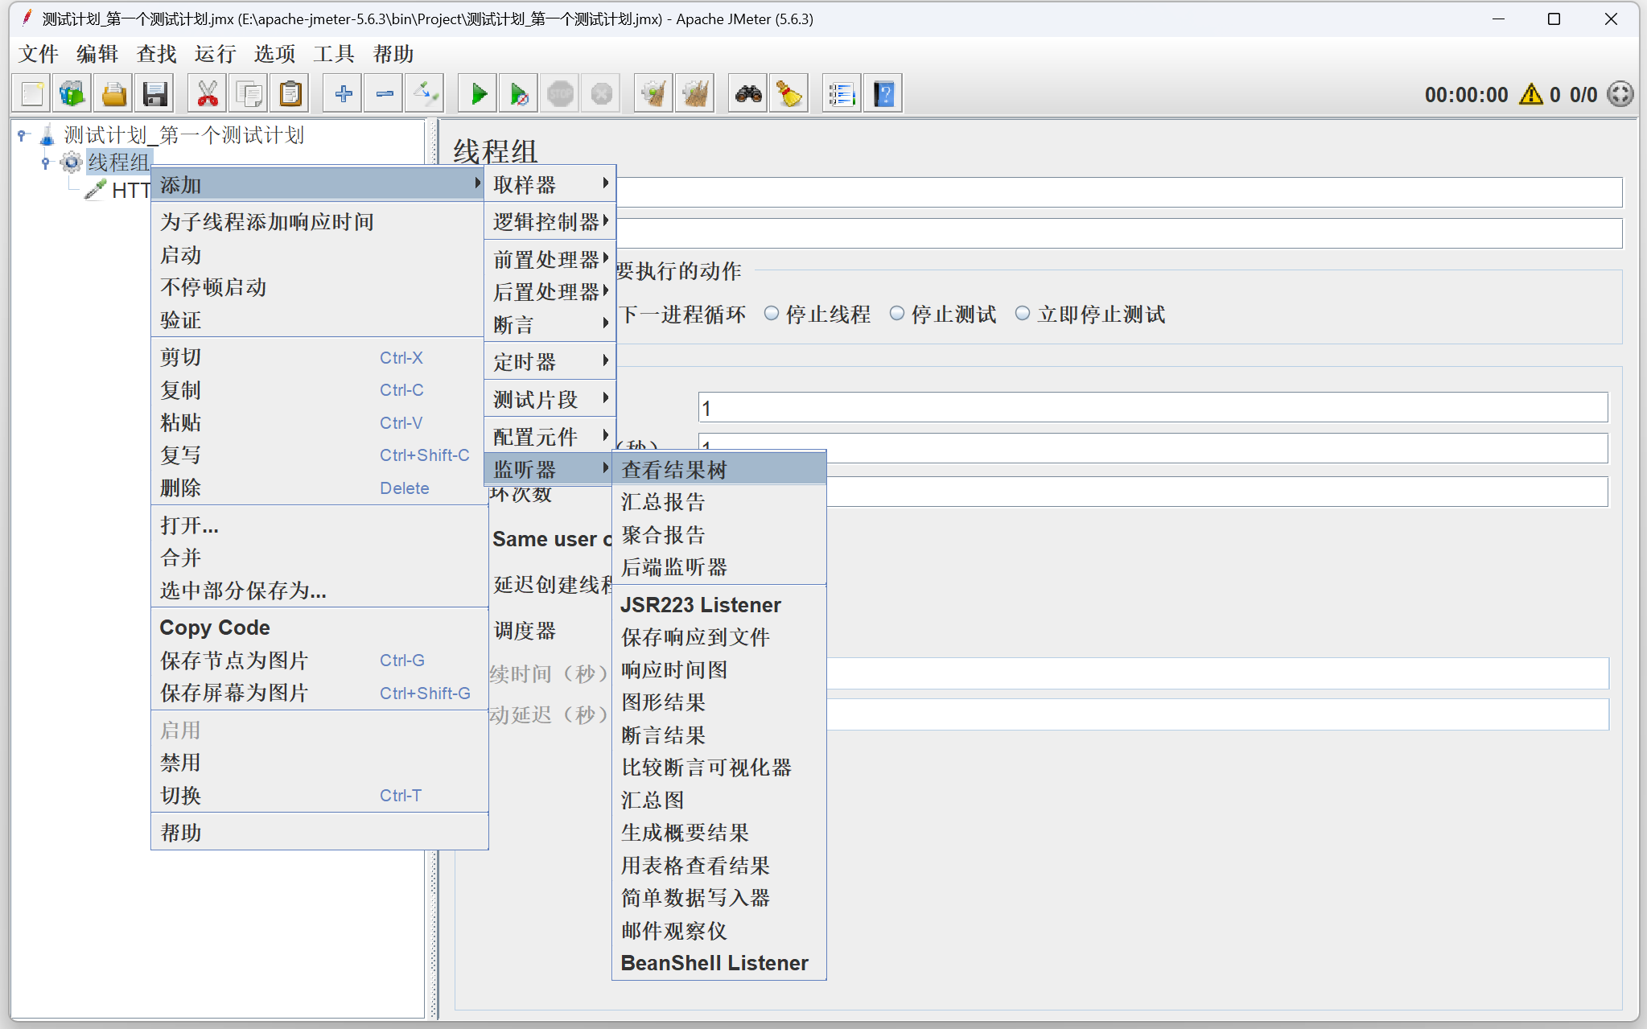Screen dimensions: 1647x1029
Task: Click the Open file folder icon
Action: coord(113,94)
